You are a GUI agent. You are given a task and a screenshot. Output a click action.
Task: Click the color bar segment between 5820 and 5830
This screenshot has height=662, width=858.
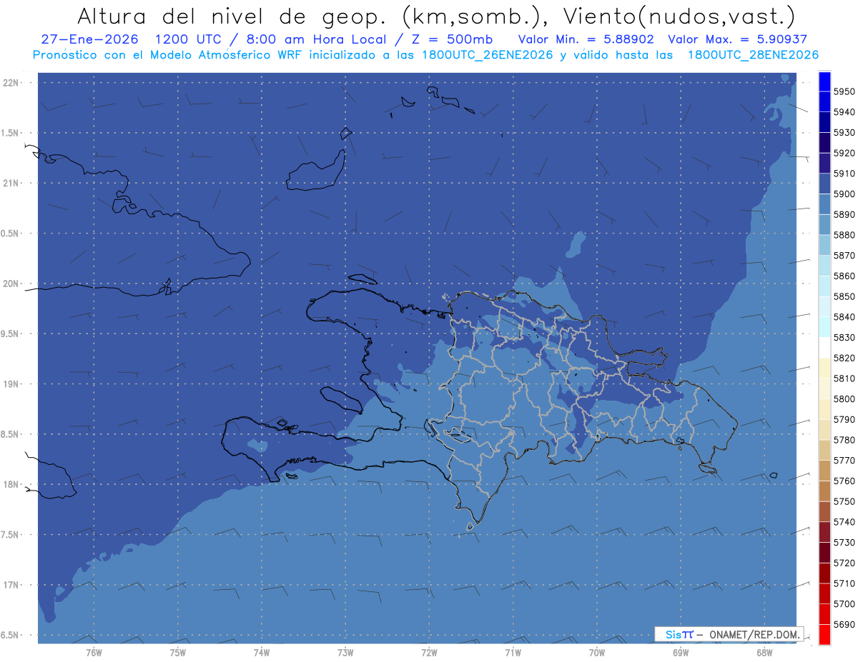point(824,347)
